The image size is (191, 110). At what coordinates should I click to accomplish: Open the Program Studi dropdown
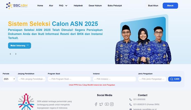[69, 79]
